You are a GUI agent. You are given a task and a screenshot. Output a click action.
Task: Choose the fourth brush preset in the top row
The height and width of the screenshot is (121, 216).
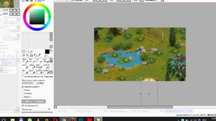coord(46,61)
